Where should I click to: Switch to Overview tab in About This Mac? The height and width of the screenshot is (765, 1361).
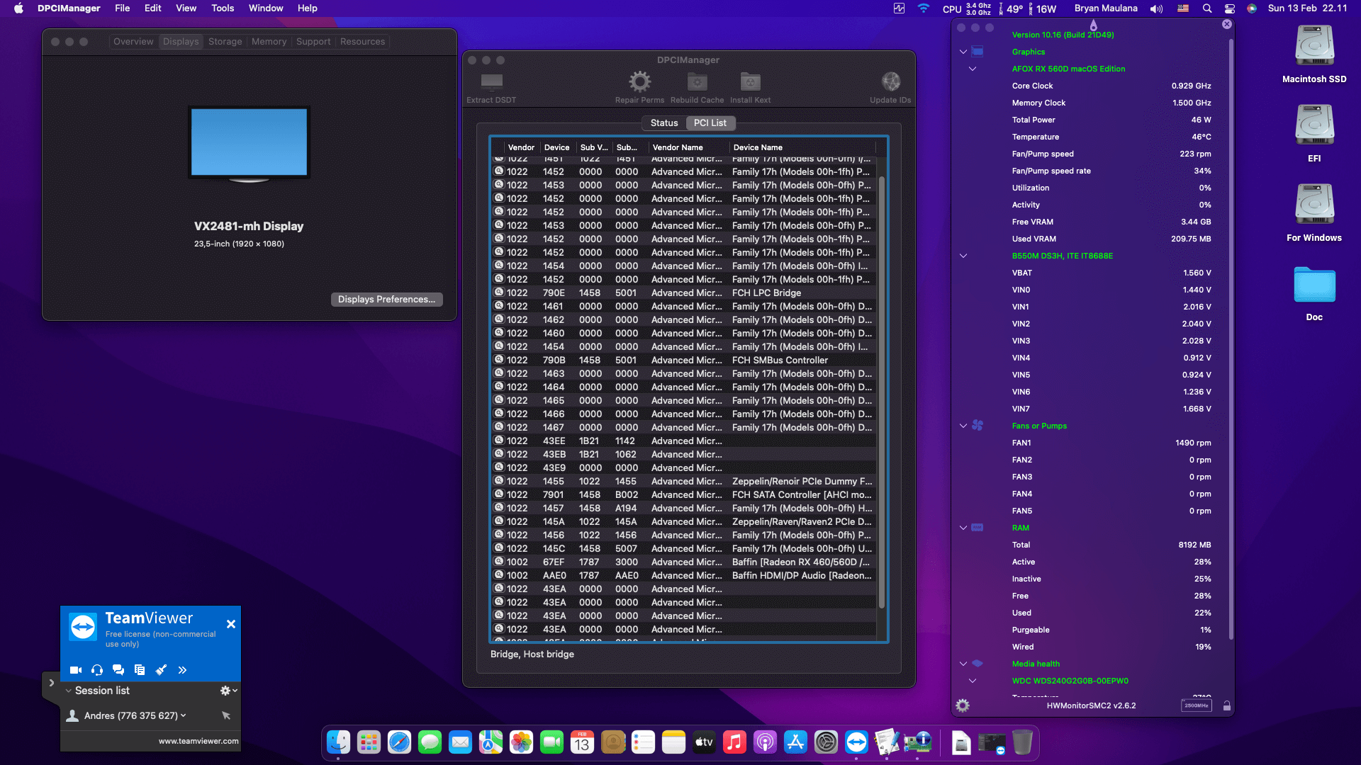click(133, 42)
